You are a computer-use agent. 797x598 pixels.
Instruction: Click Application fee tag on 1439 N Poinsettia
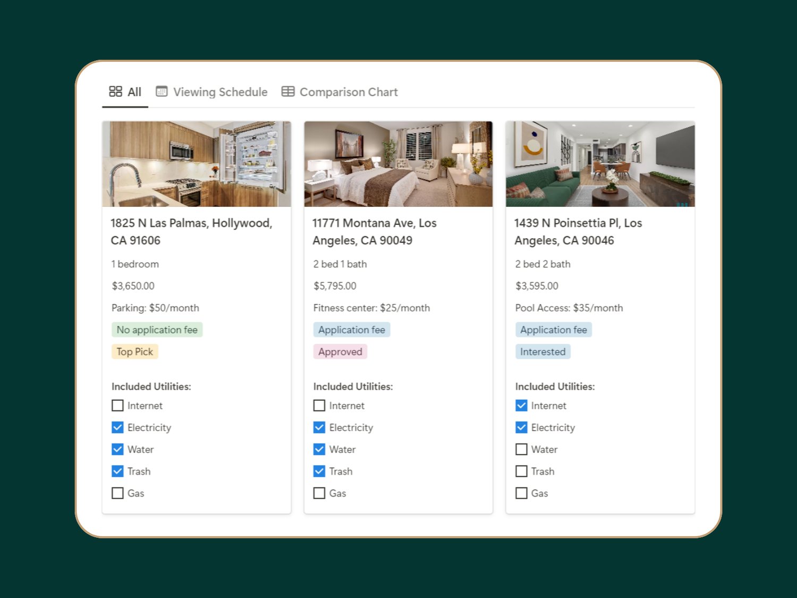coord(554,330)
